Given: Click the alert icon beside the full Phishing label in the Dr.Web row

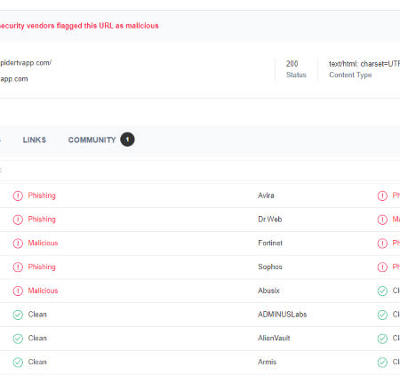Looking at the screenshot, I should (18, 219).
